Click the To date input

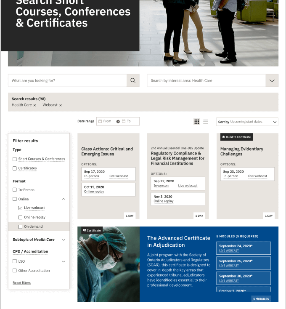[130, 121]
